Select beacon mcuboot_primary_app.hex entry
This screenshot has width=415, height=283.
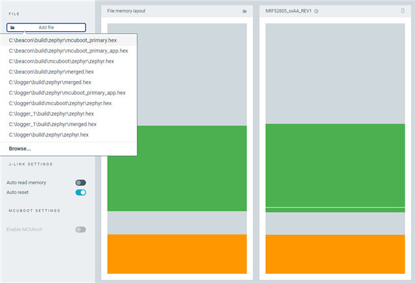pos(69,51)
